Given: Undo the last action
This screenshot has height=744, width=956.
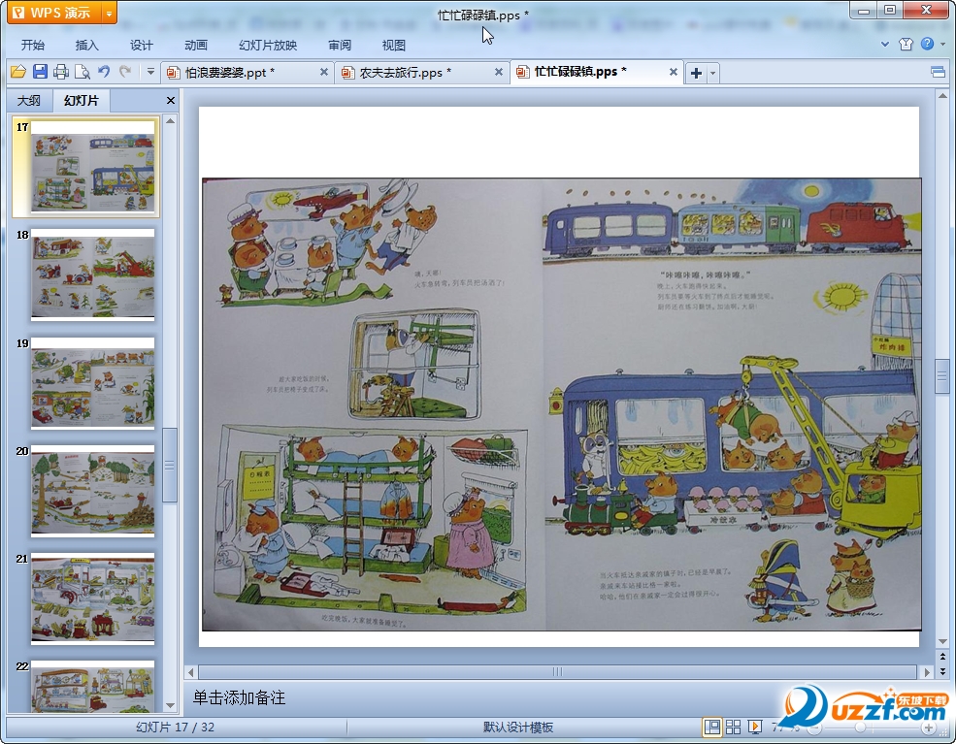Looking at the screenshot, I should 104,72.
